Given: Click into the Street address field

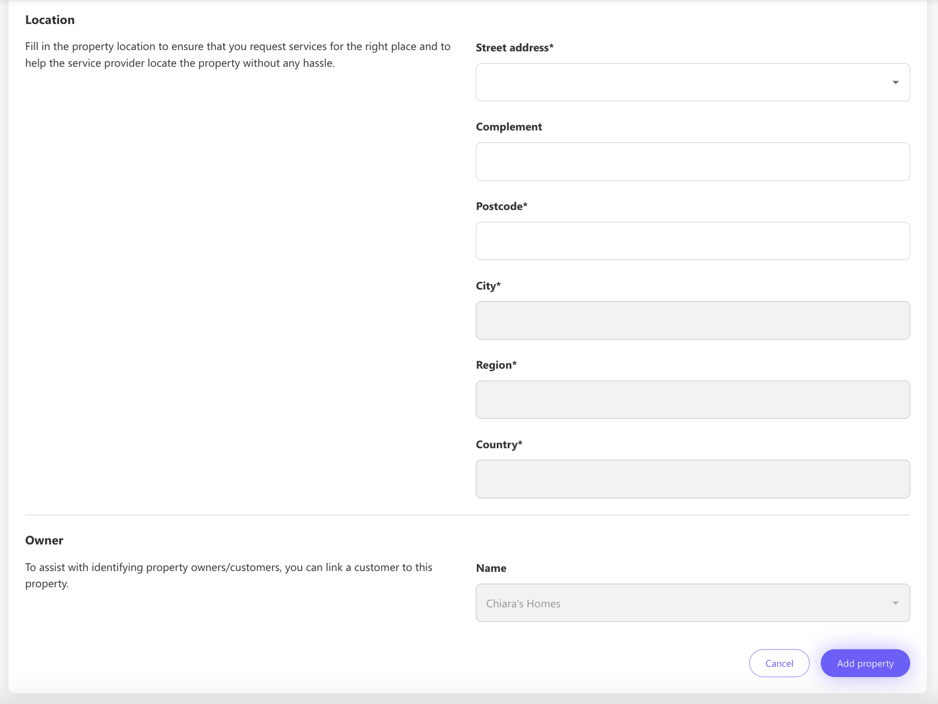Looking at the screenshot, I should (693, 82).
